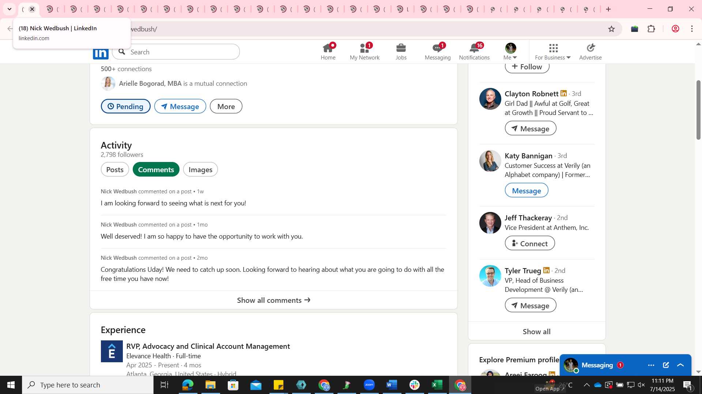Screen dimensions: 702x394
Task: Click the LinkedIn search field
Action: 176,52
